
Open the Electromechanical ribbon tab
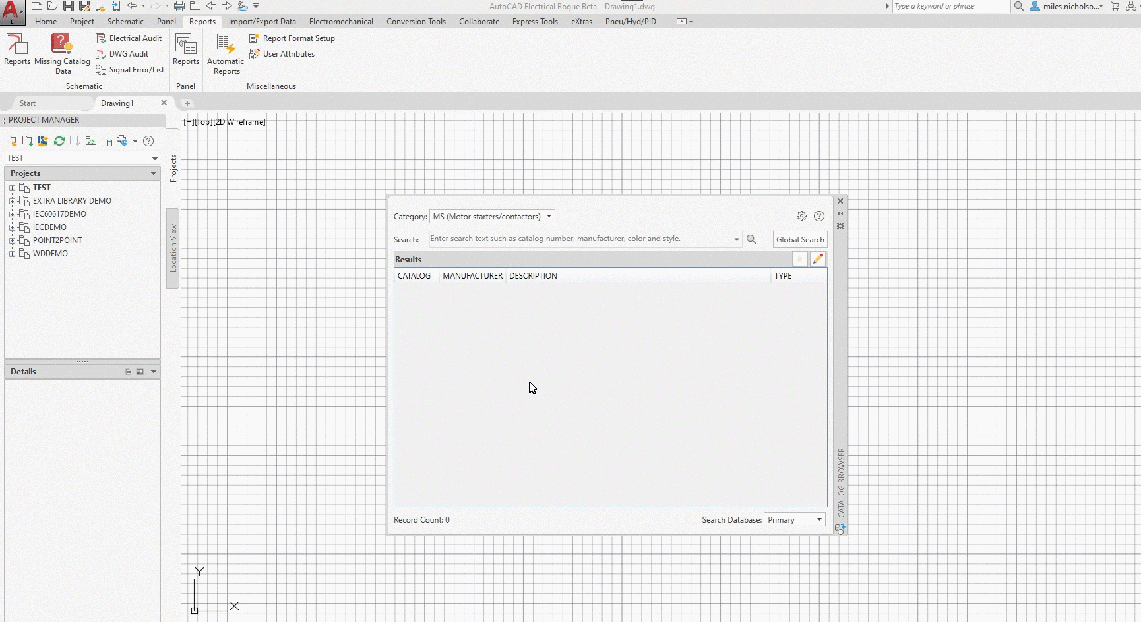click(x=341, y=22)
